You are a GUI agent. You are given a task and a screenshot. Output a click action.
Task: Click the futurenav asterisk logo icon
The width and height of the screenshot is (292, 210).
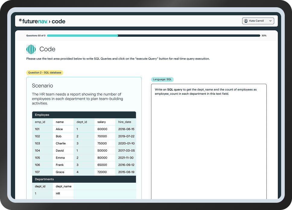[x=20, y=21]
